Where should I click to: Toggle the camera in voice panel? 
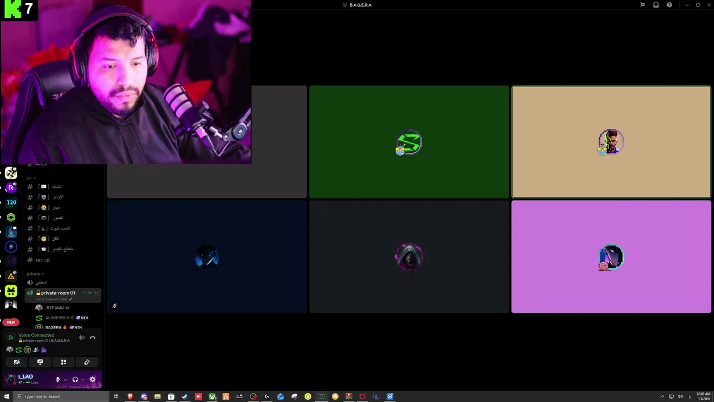[x=17, y=362]
